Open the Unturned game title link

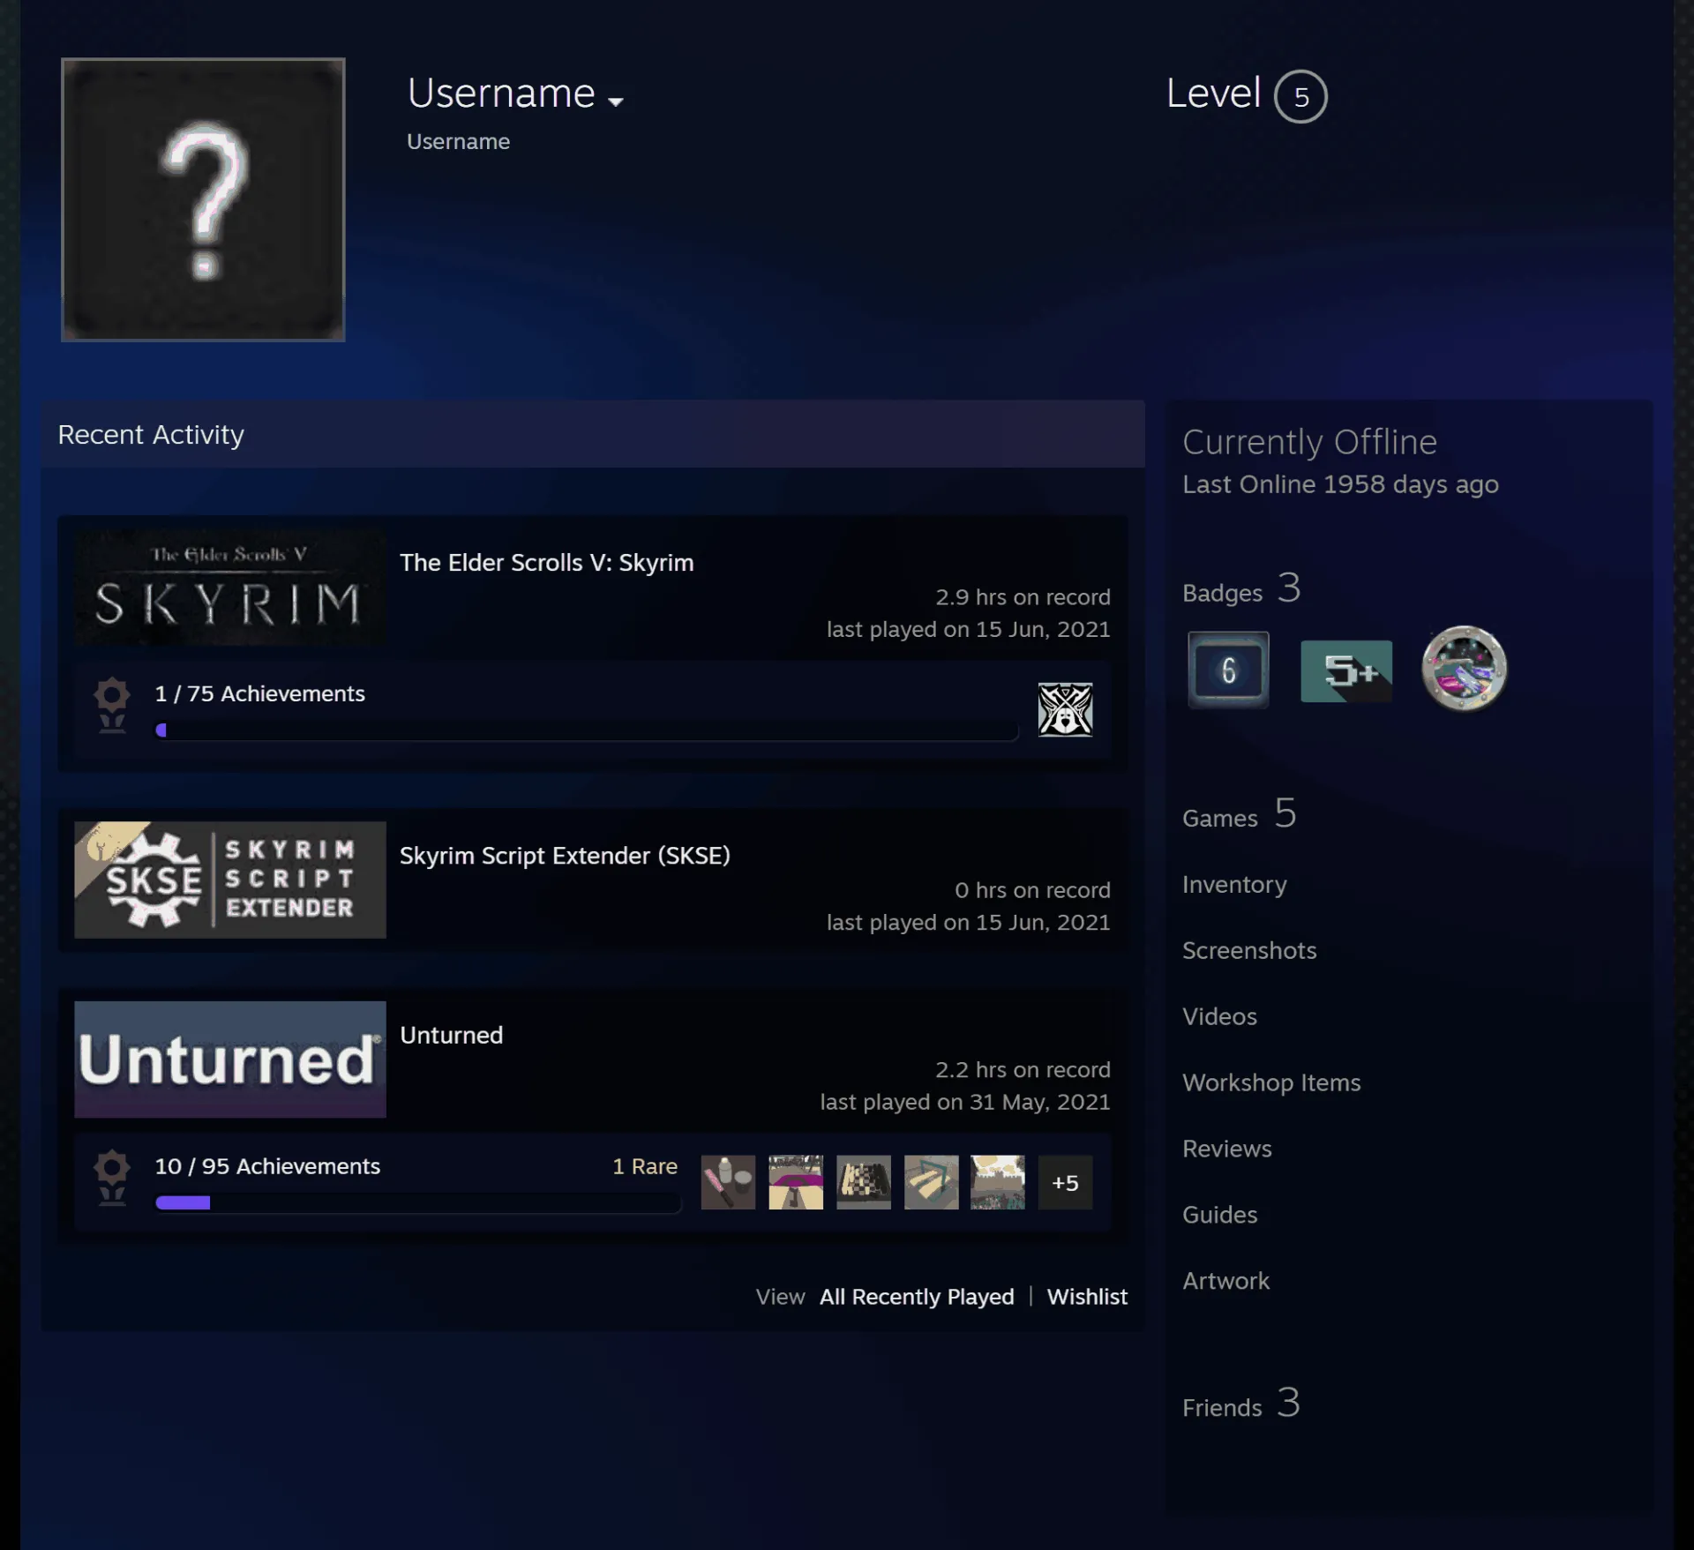pyautogui.click(x=452, y=1035)
